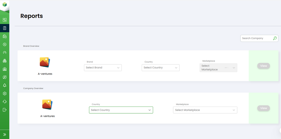Open the Select Brand dropdown
Viewport: 281px width, 139px height.
[103, 68]
